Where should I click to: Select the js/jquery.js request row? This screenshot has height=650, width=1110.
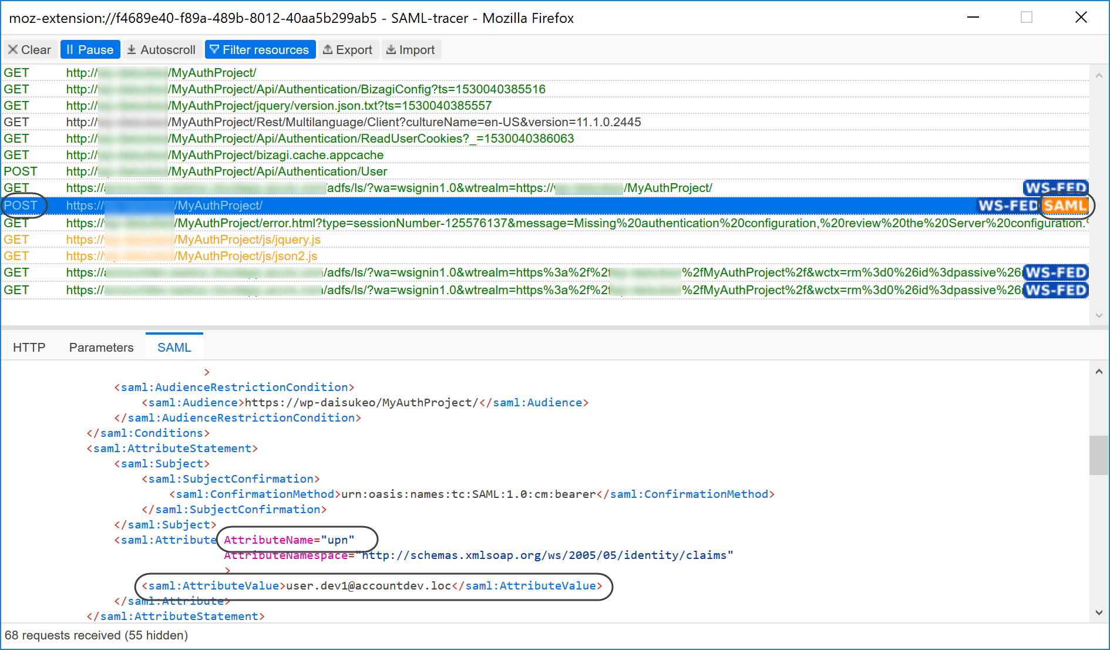pyautogui.click(x=545, y=240)
